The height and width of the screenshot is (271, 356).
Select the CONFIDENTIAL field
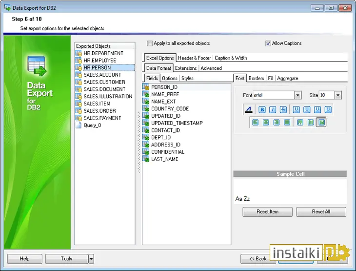[x=168, y=152]
